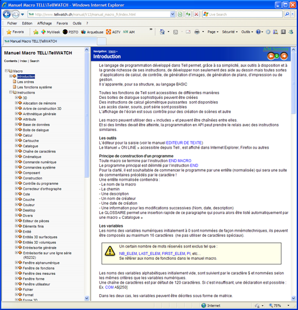Select Introduction in the tree
The height and width of the screenshot is (310, 298).
[x=26, y=76]
